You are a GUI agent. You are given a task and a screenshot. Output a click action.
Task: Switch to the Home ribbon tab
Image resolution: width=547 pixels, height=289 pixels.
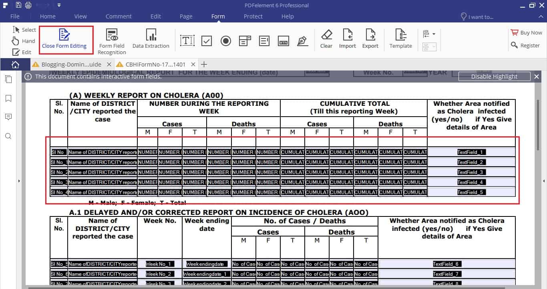tap(48, 16)
